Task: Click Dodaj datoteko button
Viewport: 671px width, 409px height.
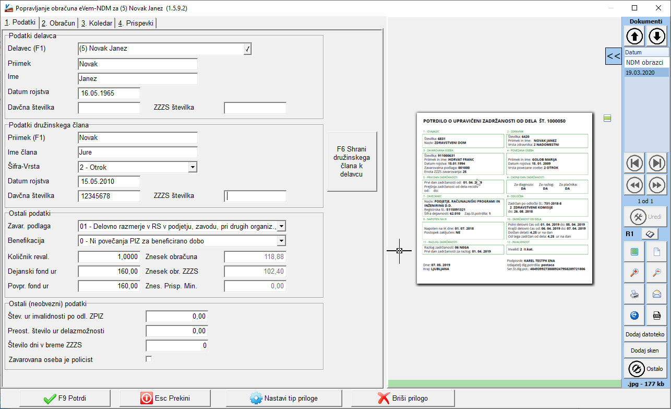Action: [x=646, y=334]
